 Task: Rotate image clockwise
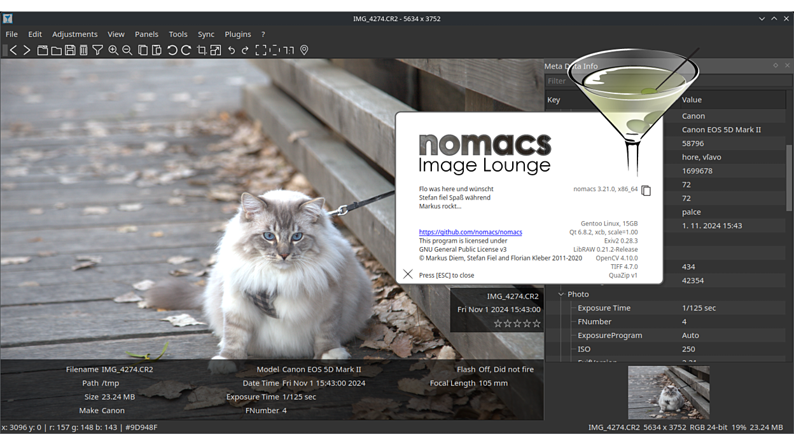[186, 50]
